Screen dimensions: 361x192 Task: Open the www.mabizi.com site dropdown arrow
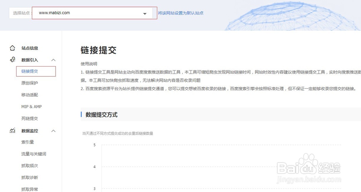click(x=145, y=14)
